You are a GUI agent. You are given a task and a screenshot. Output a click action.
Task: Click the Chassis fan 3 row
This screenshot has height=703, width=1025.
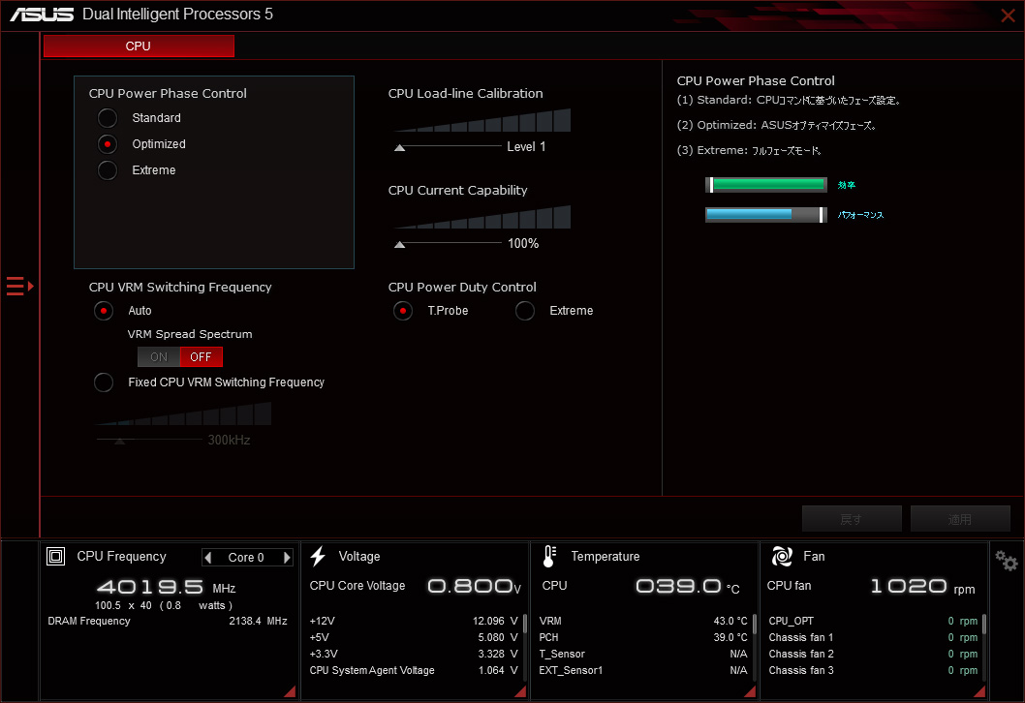point(873,670)
